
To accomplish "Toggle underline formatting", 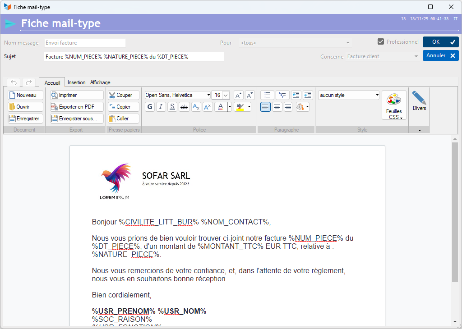I will click(172, 107).
